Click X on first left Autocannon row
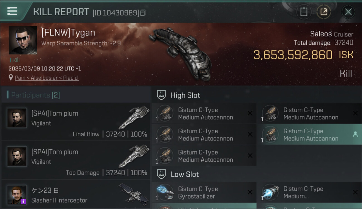The width and height of the screenshot is (362, 209). click(250, 113)
